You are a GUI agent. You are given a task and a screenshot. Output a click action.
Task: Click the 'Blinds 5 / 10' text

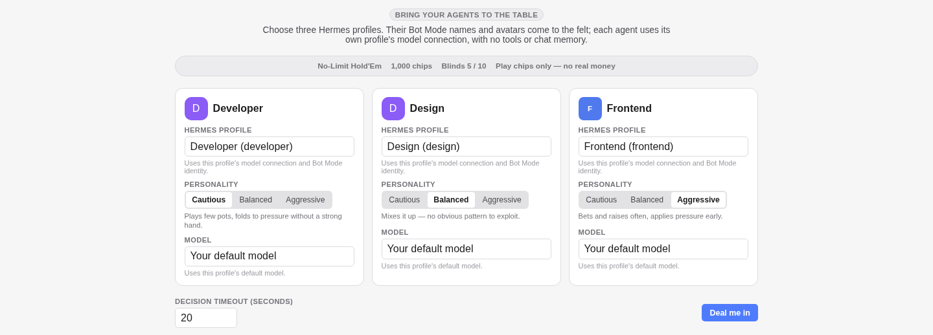coord(464,66)
